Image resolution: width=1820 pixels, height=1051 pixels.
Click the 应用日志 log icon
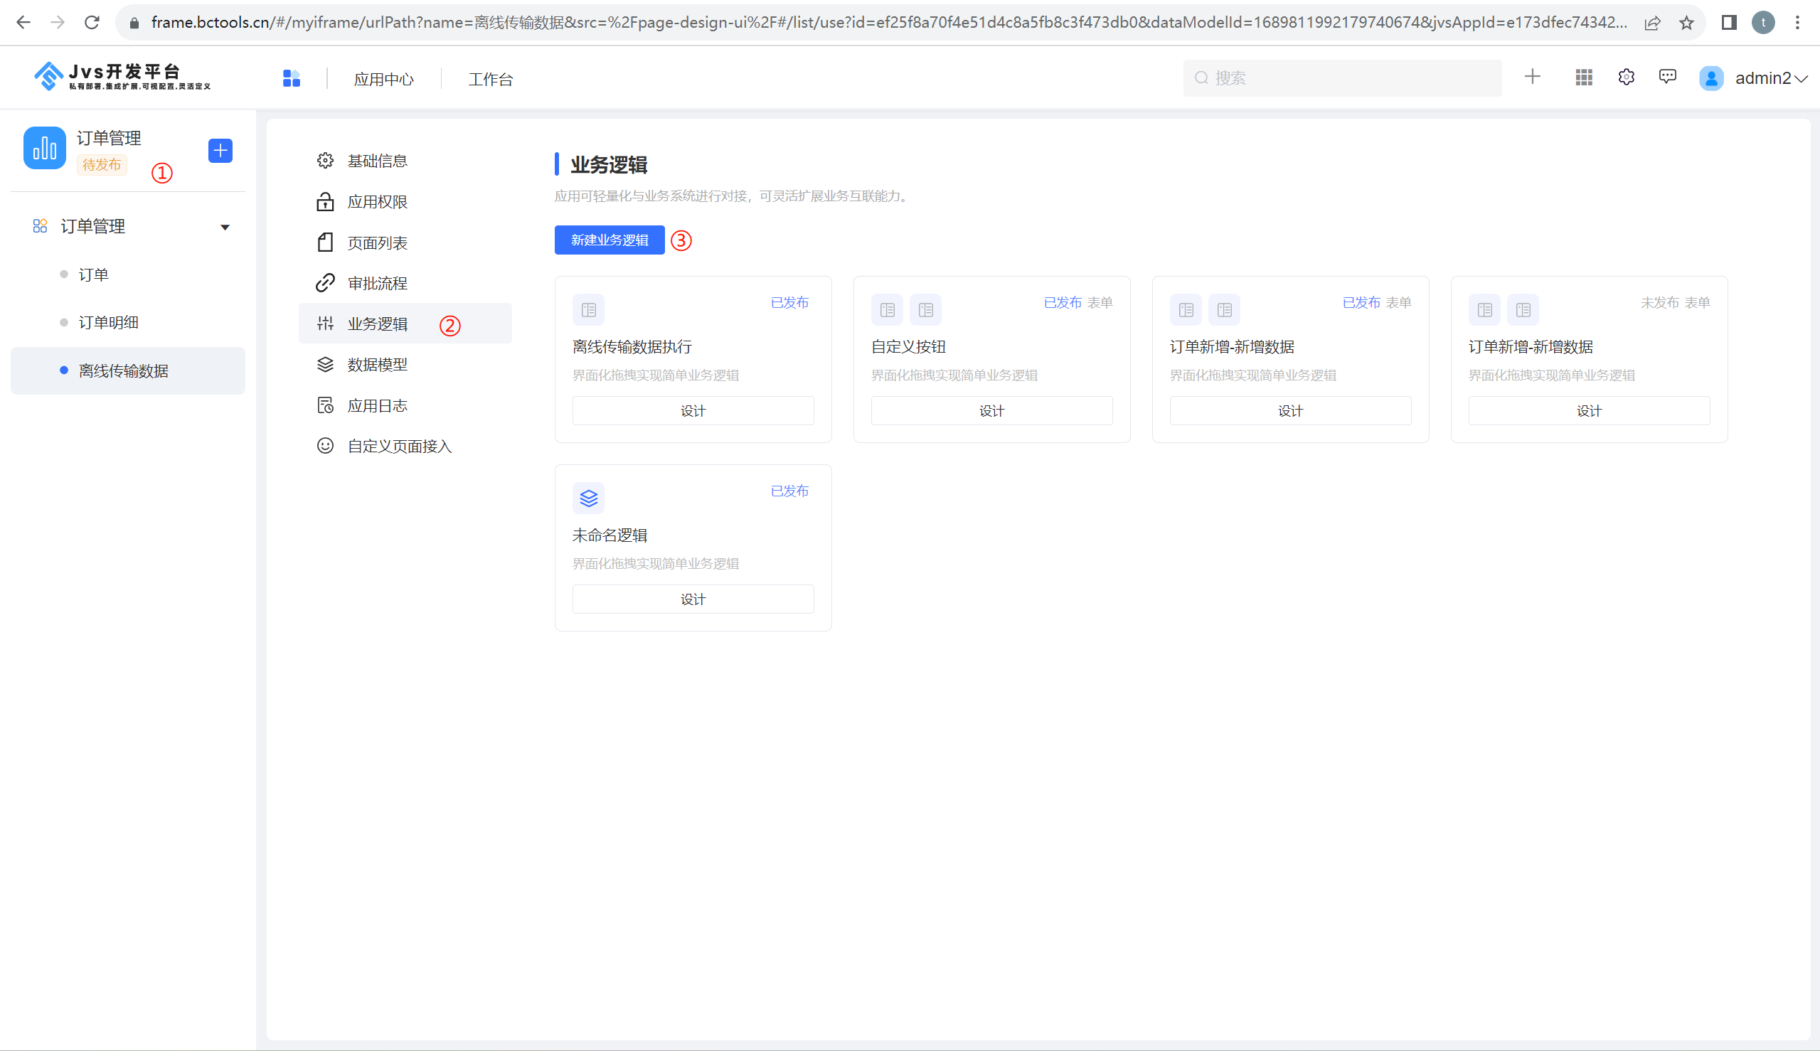click(x=325, y=405)
